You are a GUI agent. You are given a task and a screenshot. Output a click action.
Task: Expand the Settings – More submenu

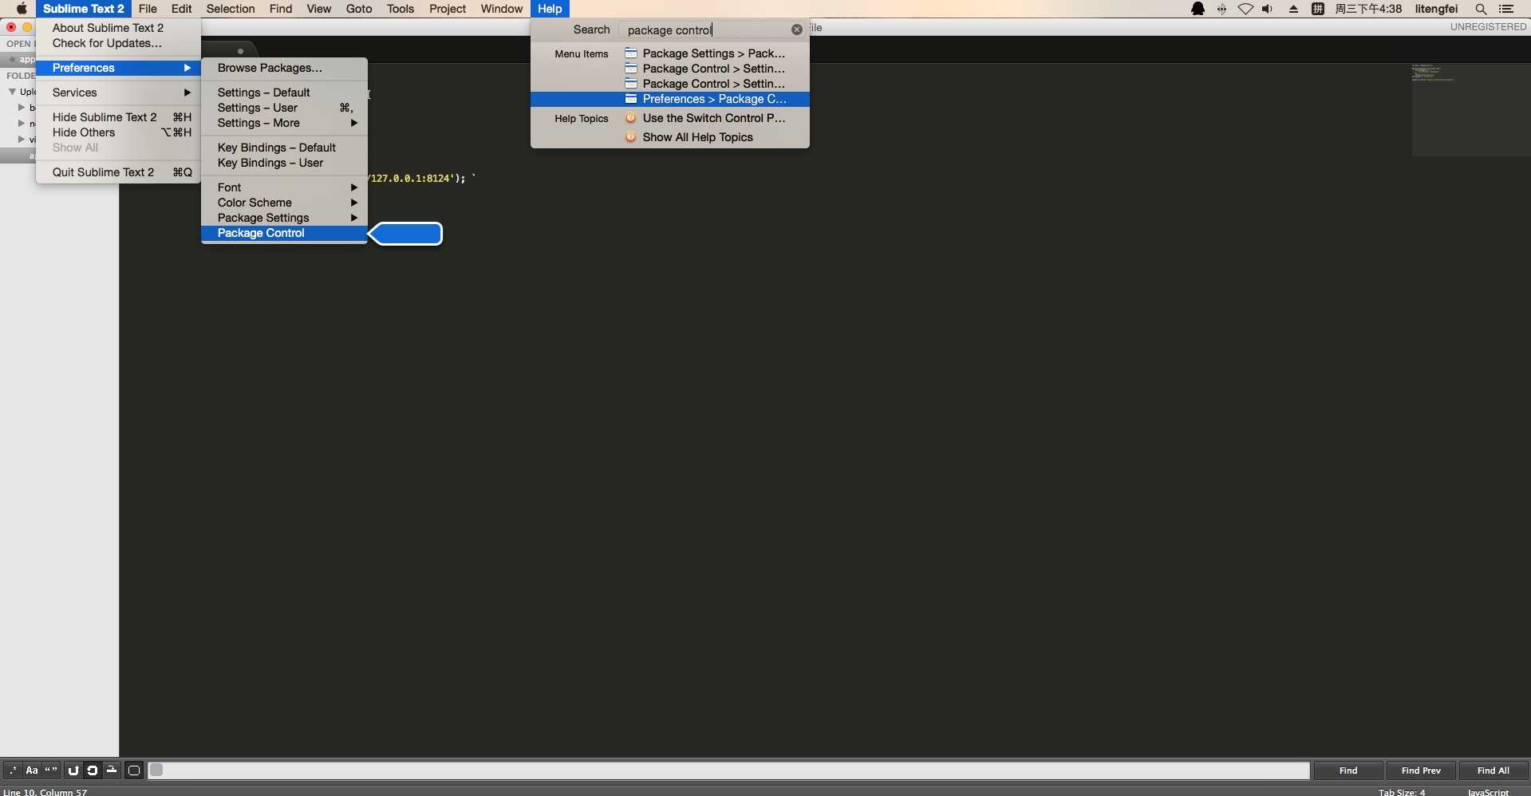(284, 123)
